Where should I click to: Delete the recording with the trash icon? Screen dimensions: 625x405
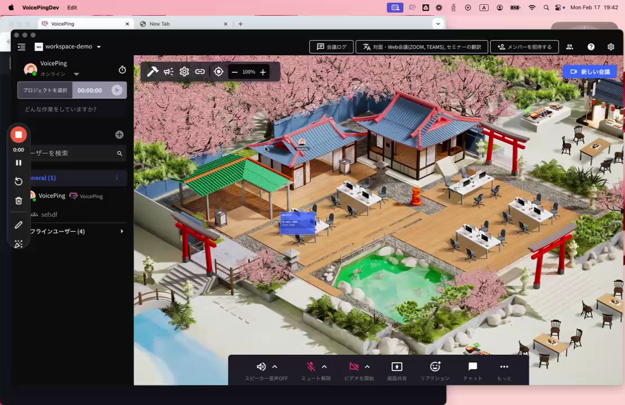click(19, 201)
